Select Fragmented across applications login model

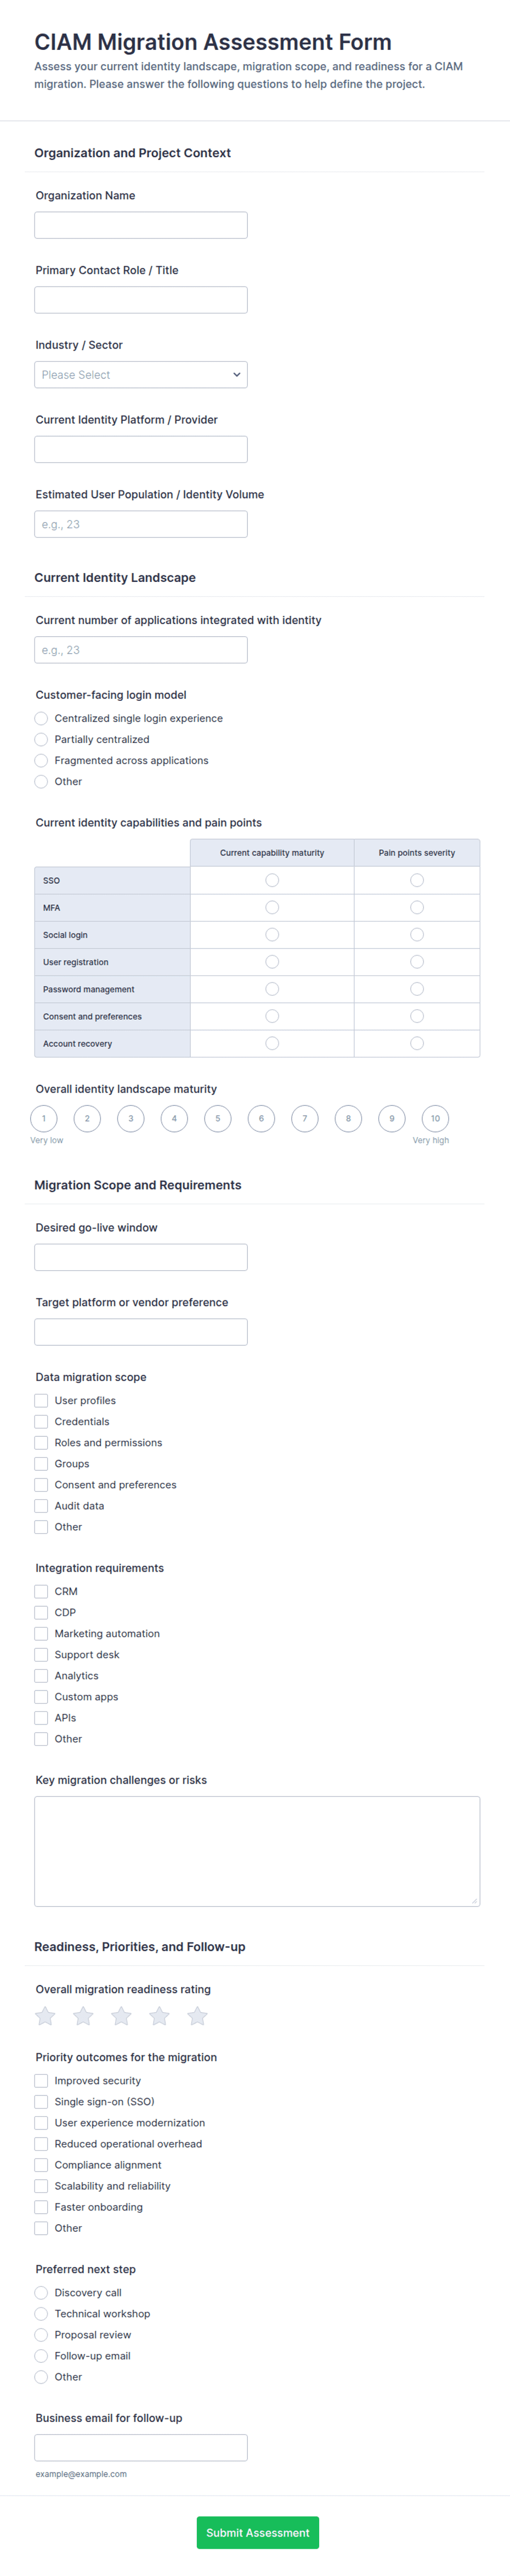point(41,760)
